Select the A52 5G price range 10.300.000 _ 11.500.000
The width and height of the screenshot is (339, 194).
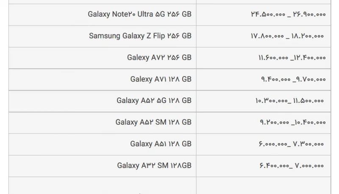click(289, 101)
